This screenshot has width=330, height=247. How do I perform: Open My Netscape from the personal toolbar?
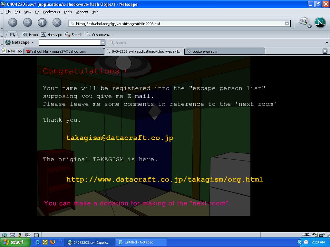click(x=52, y=35)
